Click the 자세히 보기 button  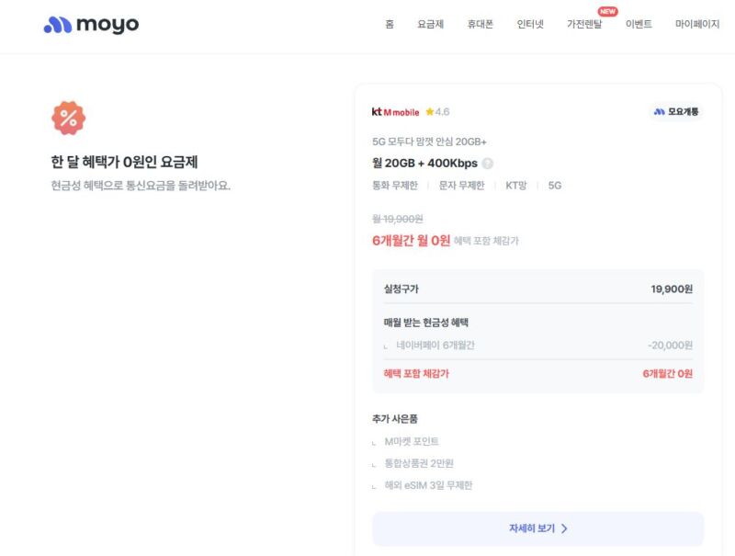(537, 528)
